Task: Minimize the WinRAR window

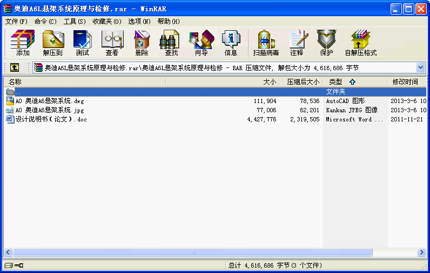Action: [396, 9]
